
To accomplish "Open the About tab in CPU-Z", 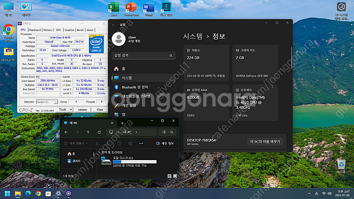I will [90, 30].
